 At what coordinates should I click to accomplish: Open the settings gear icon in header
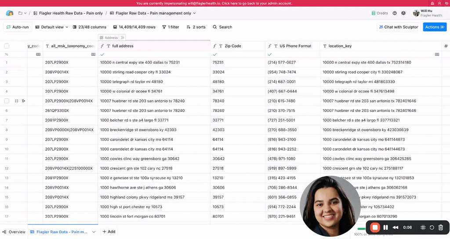404,13
